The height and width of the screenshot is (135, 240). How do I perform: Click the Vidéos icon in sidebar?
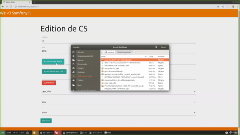click(73, 80)
